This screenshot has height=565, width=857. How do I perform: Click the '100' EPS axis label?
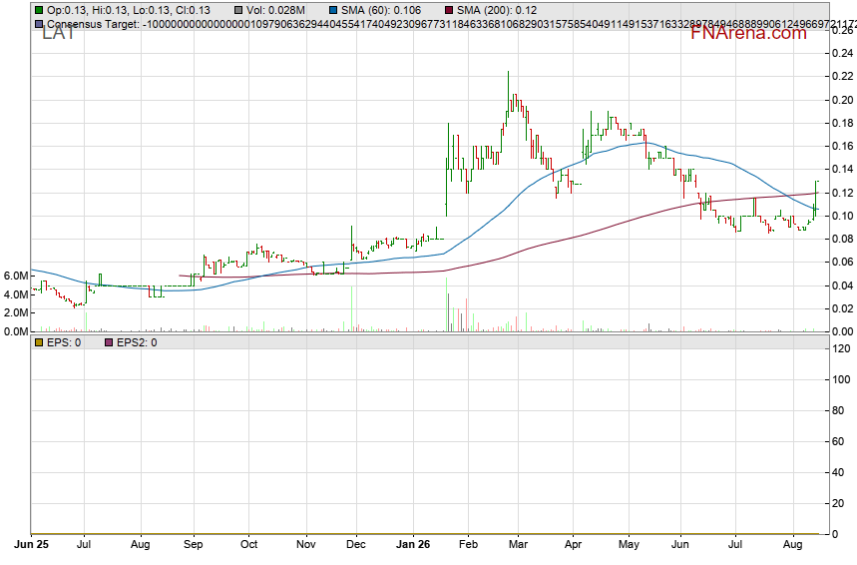click(842, 379)
